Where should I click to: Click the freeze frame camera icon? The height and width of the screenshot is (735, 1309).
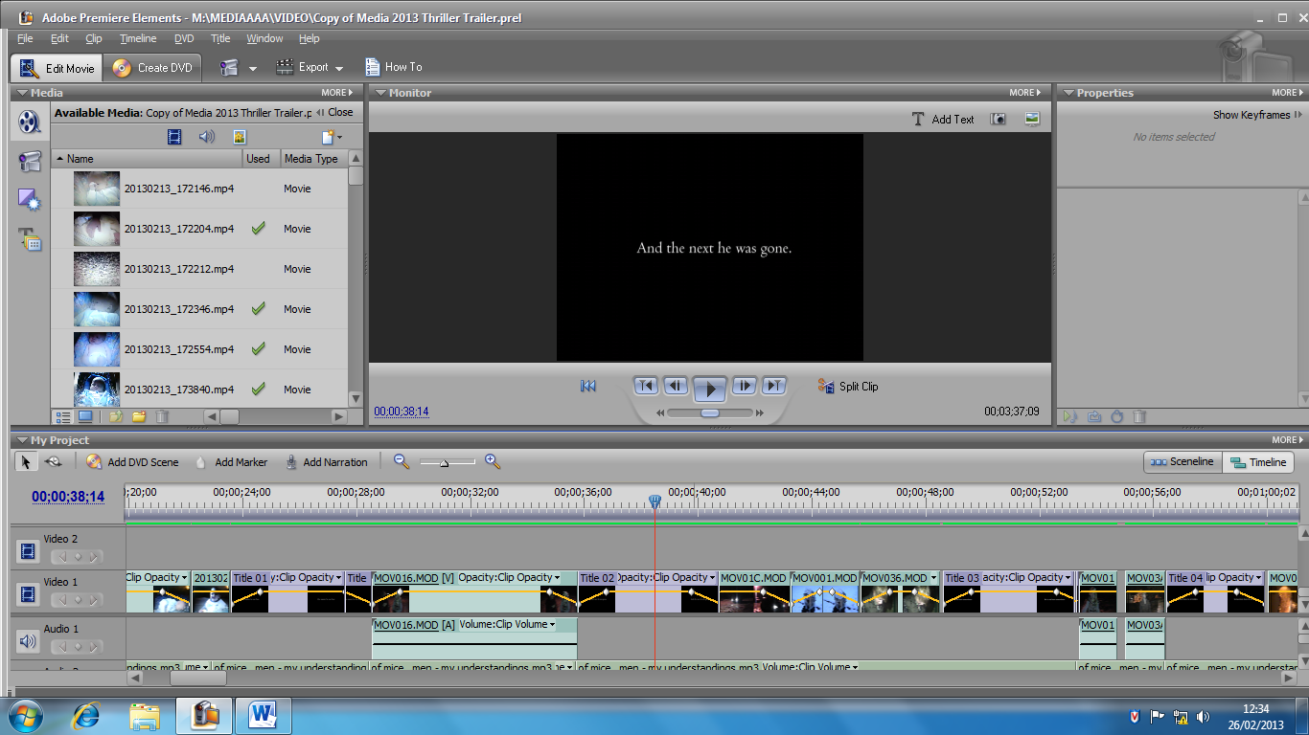[x=999, y=119]
